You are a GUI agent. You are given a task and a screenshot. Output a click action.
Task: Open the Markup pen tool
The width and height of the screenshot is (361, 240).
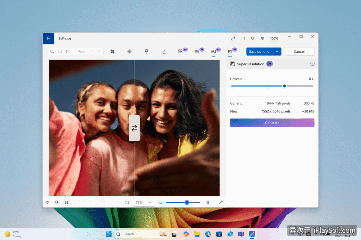click(x=163, y=51)
